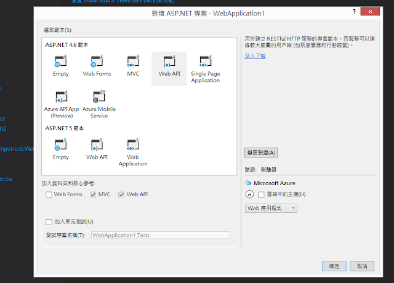The image size is (394, 283).
Task: Click the dialog help question mark
Action: (354, 12)
